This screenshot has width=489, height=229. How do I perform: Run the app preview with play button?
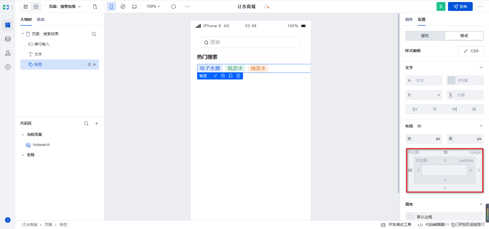[x=441, y=7]
